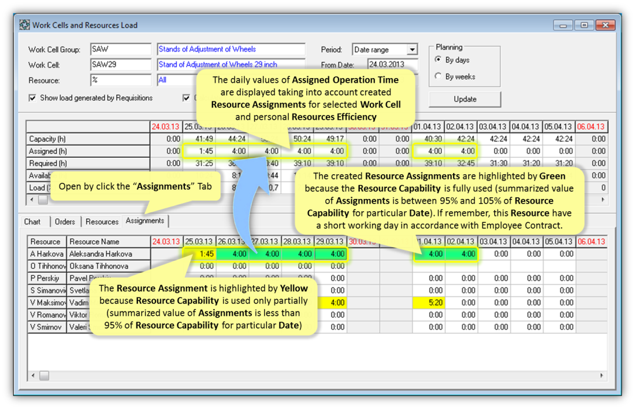The height and width of the screenshot is (409, 635).
Task: Select the "Capacity (h)" row header
Action: point(88,139)
